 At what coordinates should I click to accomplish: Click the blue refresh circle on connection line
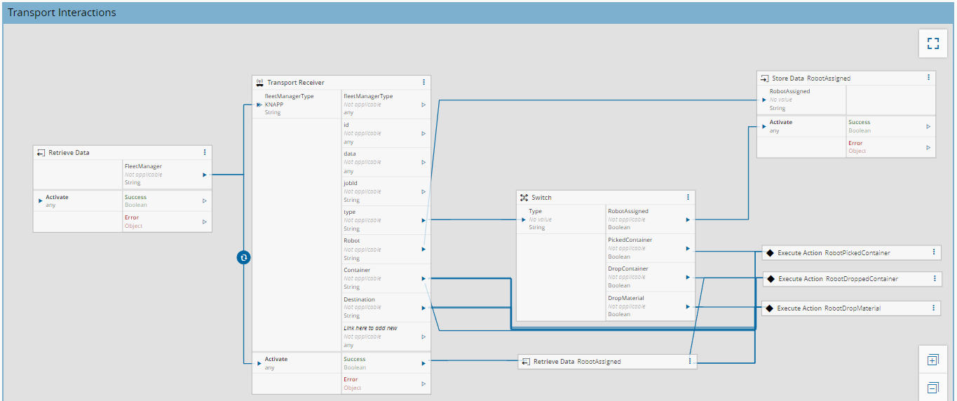(243, 257)
